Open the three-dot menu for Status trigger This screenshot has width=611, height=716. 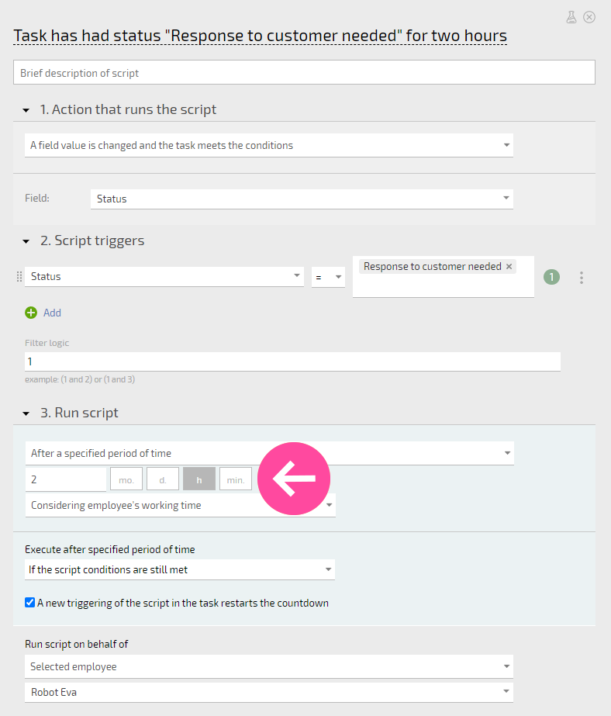(x=582, y=278)
